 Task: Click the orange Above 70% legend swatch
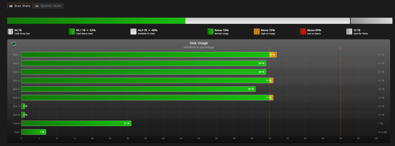pyautogui.click(x=257, y=31)
